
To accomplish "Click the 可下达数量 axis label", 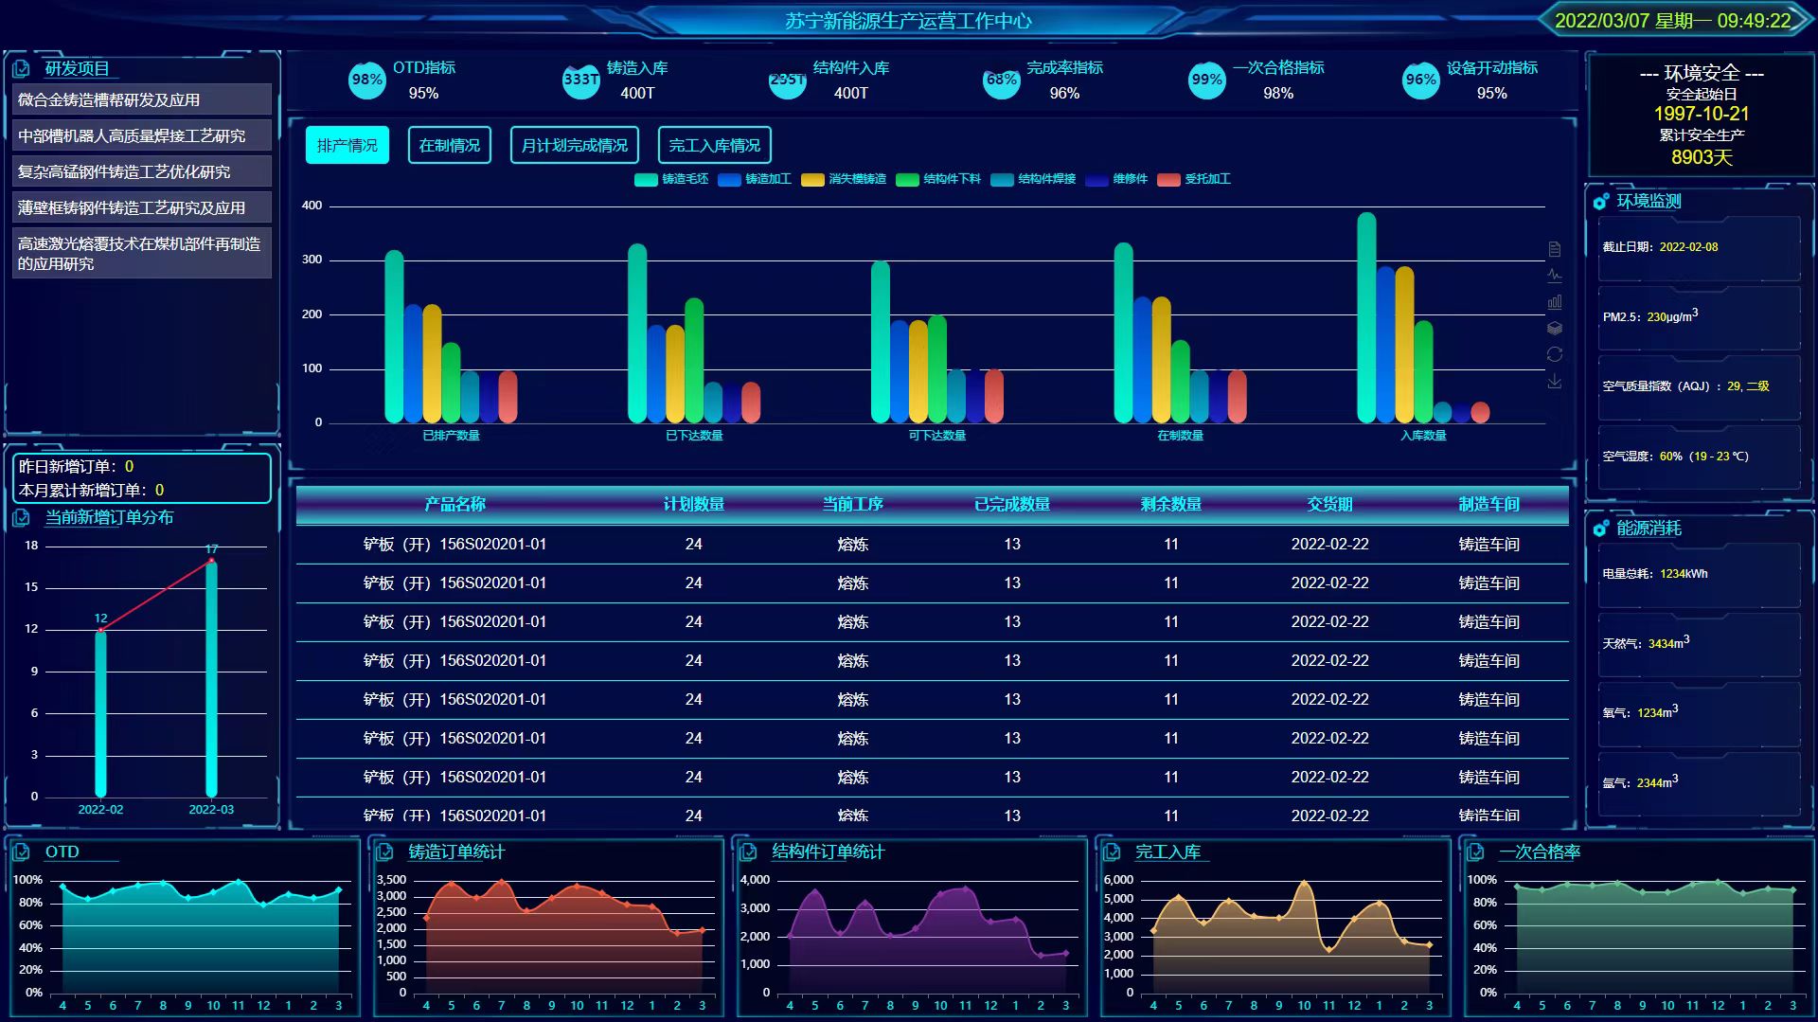I will tap(937, 436).
